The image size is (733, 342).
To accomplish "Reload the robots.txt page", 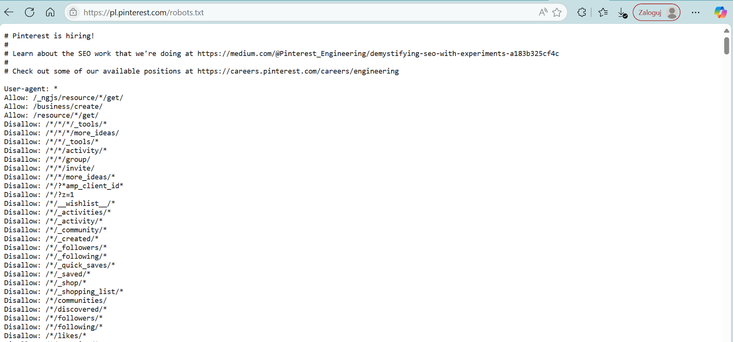I will click(x=29, y=12).
